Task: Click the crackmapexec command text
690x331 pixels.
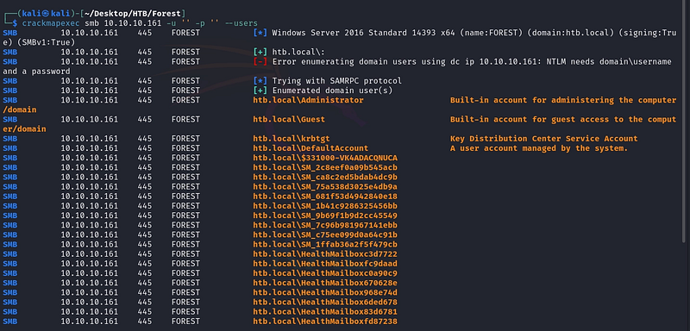Action: click(140, 23)
